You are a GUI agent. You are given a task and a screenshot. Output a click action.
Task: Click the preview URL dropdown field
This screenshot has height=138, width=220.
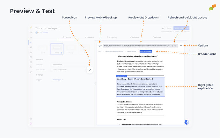click(136, 46)
